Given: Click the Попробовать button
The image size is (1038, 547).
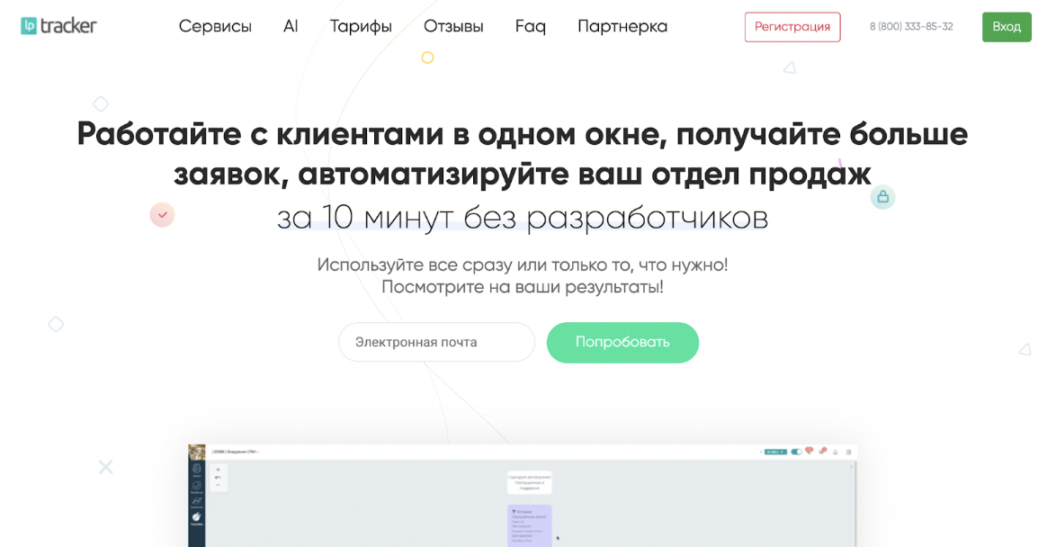Looking at the screenshot, I should pos(622,343).
